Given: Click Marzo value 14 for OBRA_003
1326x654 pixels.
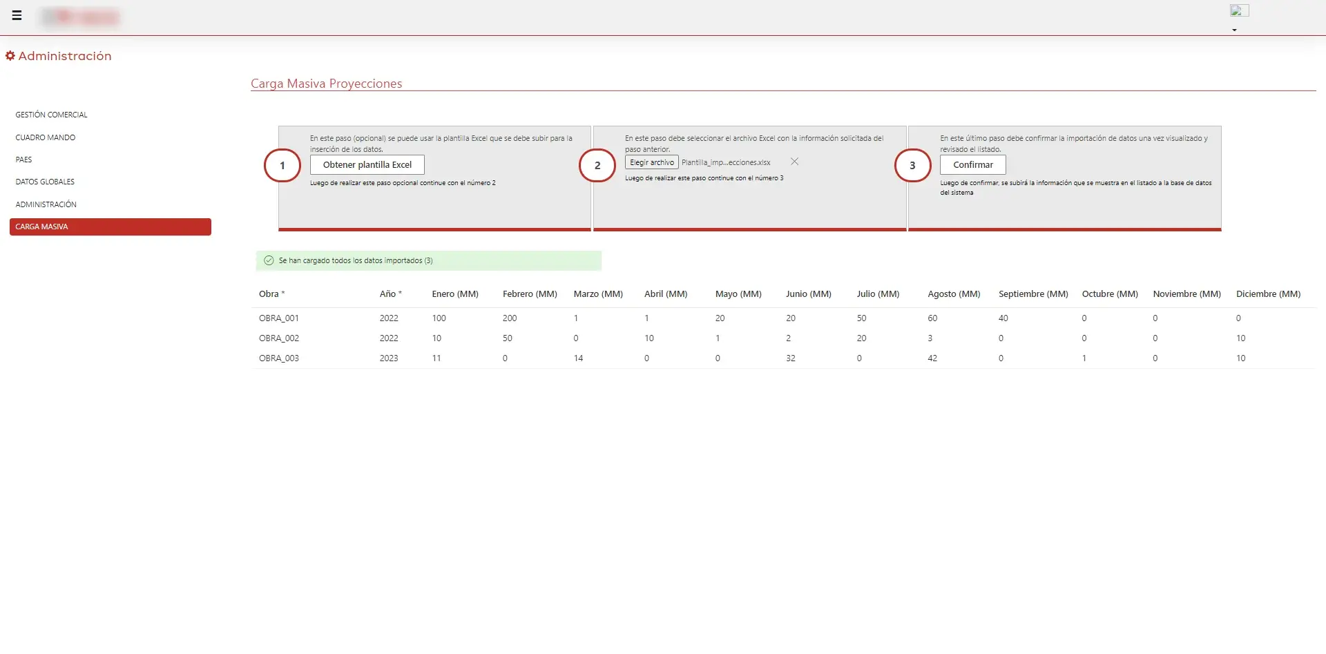Looking at the screenshot, I should tap(579, 358).
